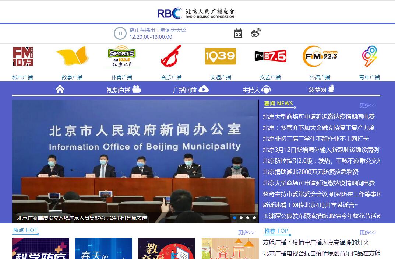The height and width of the screenshot is (259, 395).
Task: Open the 主持人 hosts menu item
Action: [x=257, y=90]
